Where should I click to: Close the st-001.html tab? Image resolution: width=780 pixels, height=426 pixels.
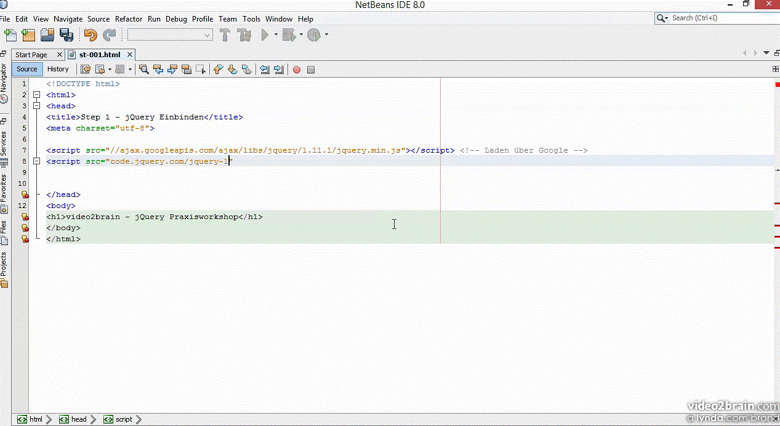[130, 55]
